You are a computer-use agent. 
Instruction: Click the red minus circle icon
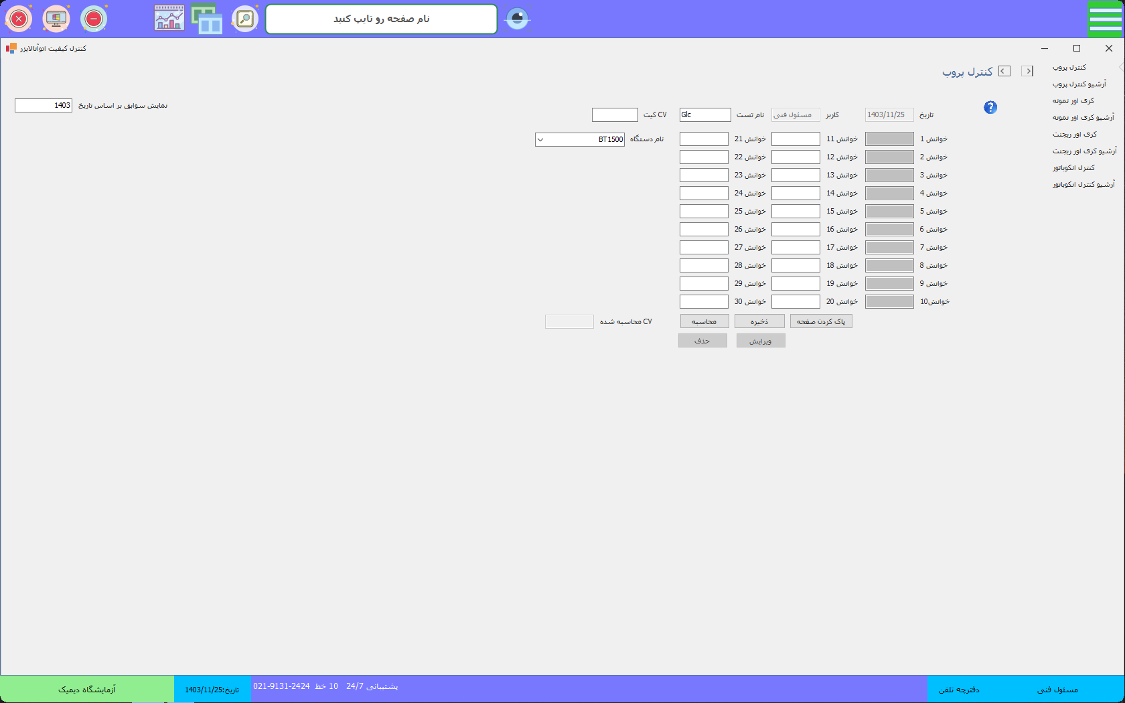tap(94, 19)
